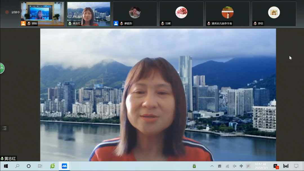Open the left-side list panel icon
304x171 pixels.
pyautogui.click(x=5, y=128)
